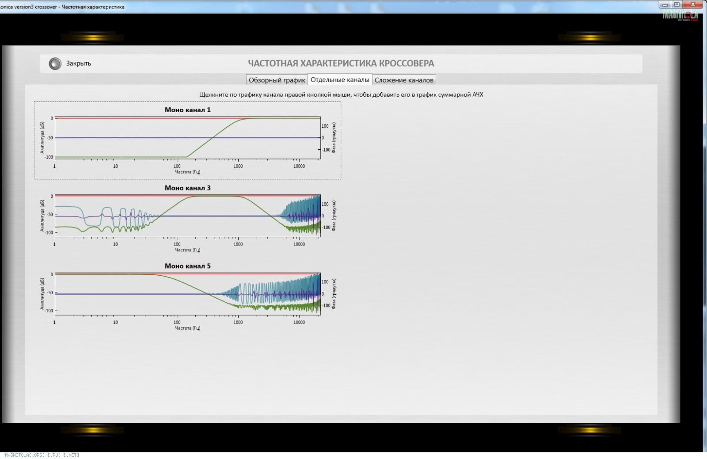Click the Закрыть label text
Image resolution: width=707 pixels, height=459 pixels.
79,64
